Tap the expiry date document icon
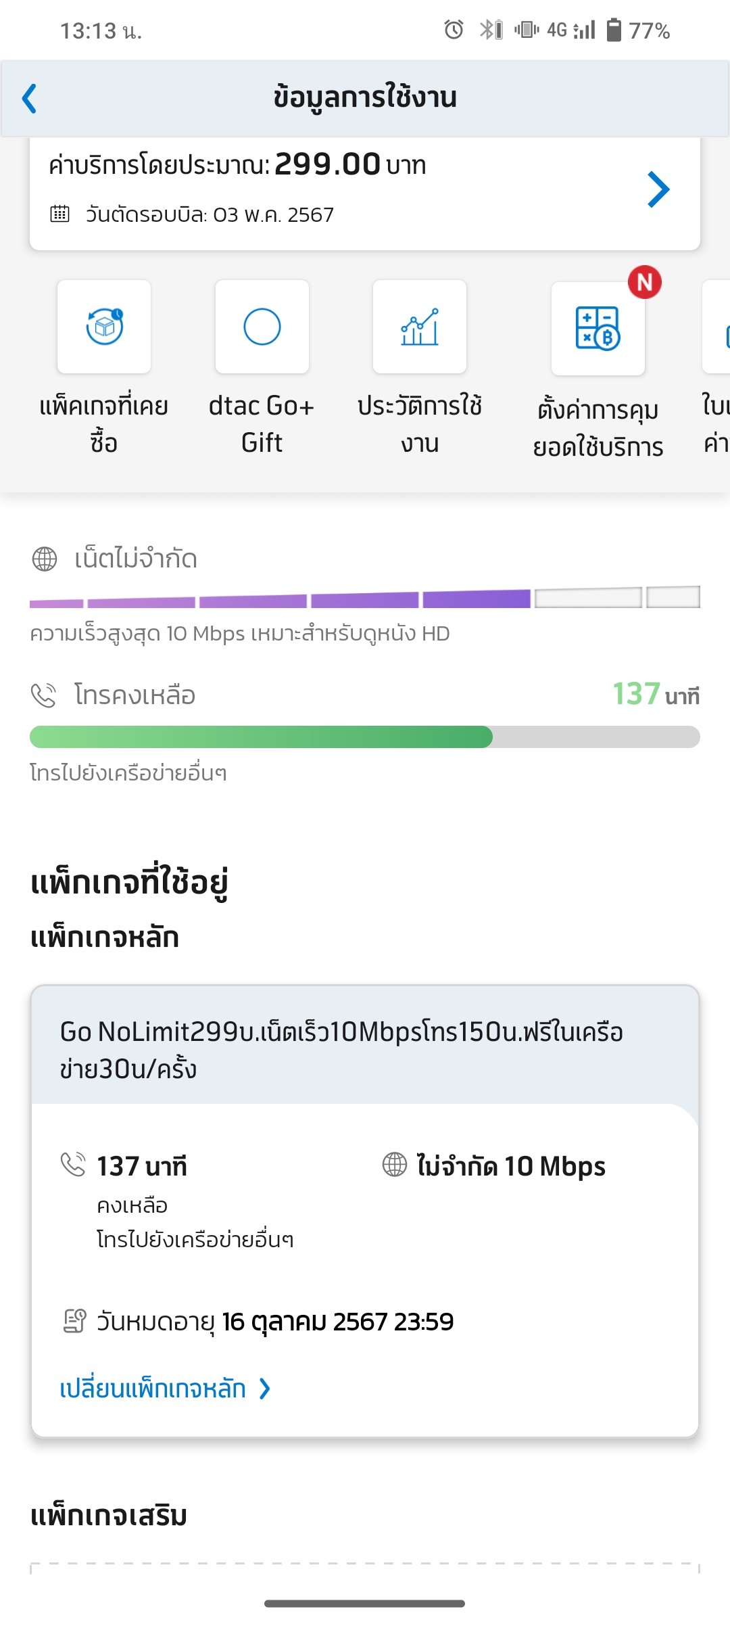This screenshot has height=1626, width=730. point(74,1321)
